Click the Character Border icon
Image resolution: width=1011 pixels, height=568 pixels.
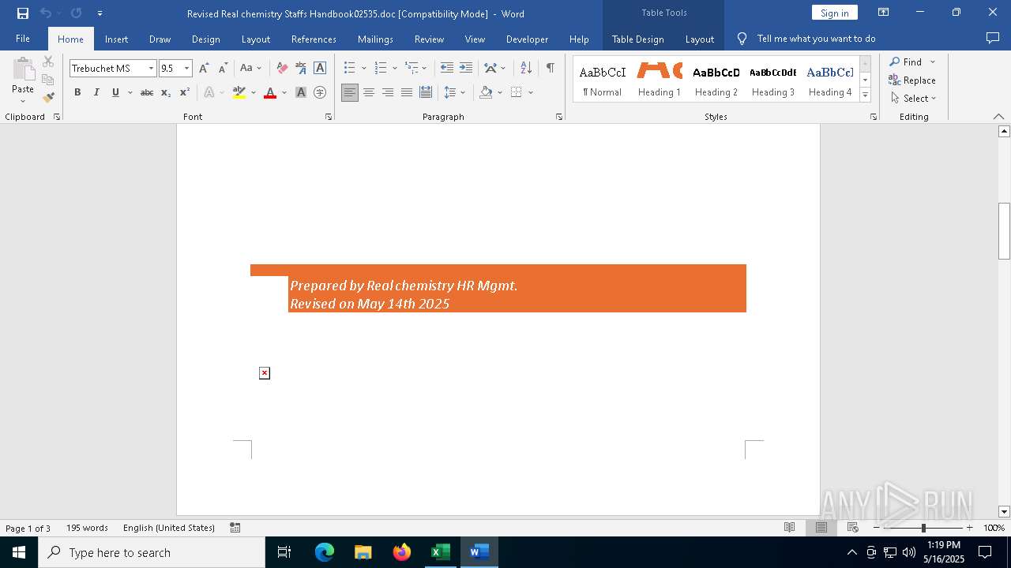tap(320, 68)
